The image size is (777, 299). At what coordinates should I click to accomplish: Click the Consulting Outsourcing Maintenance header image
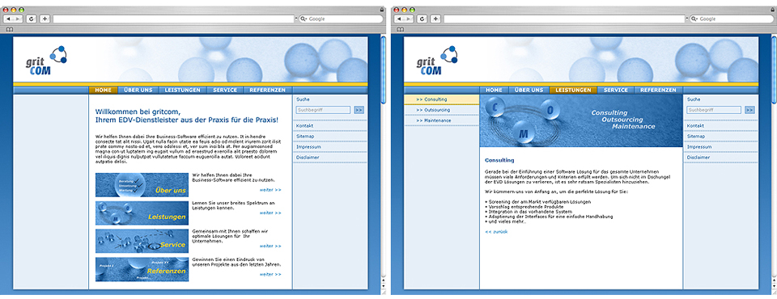[x=581, y=120]
